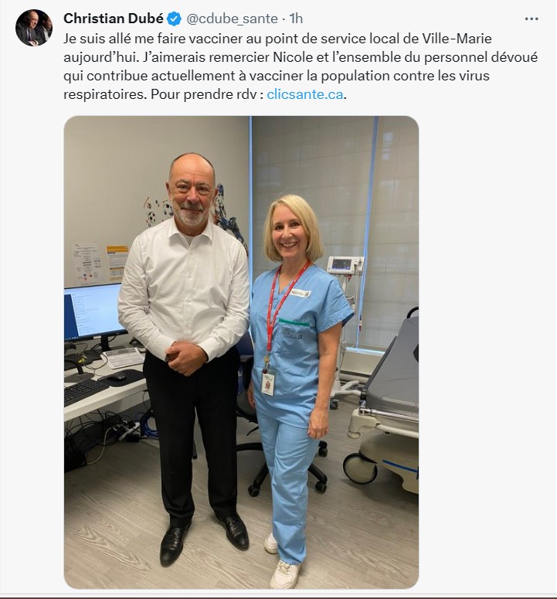The width and height of the screenshot is (557, 599).
Task: Open the clicsante.ca link
Action: [x=304, y=94]
